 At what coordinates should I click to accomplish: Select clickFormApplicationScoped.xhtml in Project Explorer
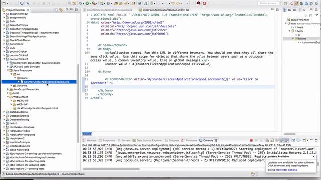click(x=37, y=108)
